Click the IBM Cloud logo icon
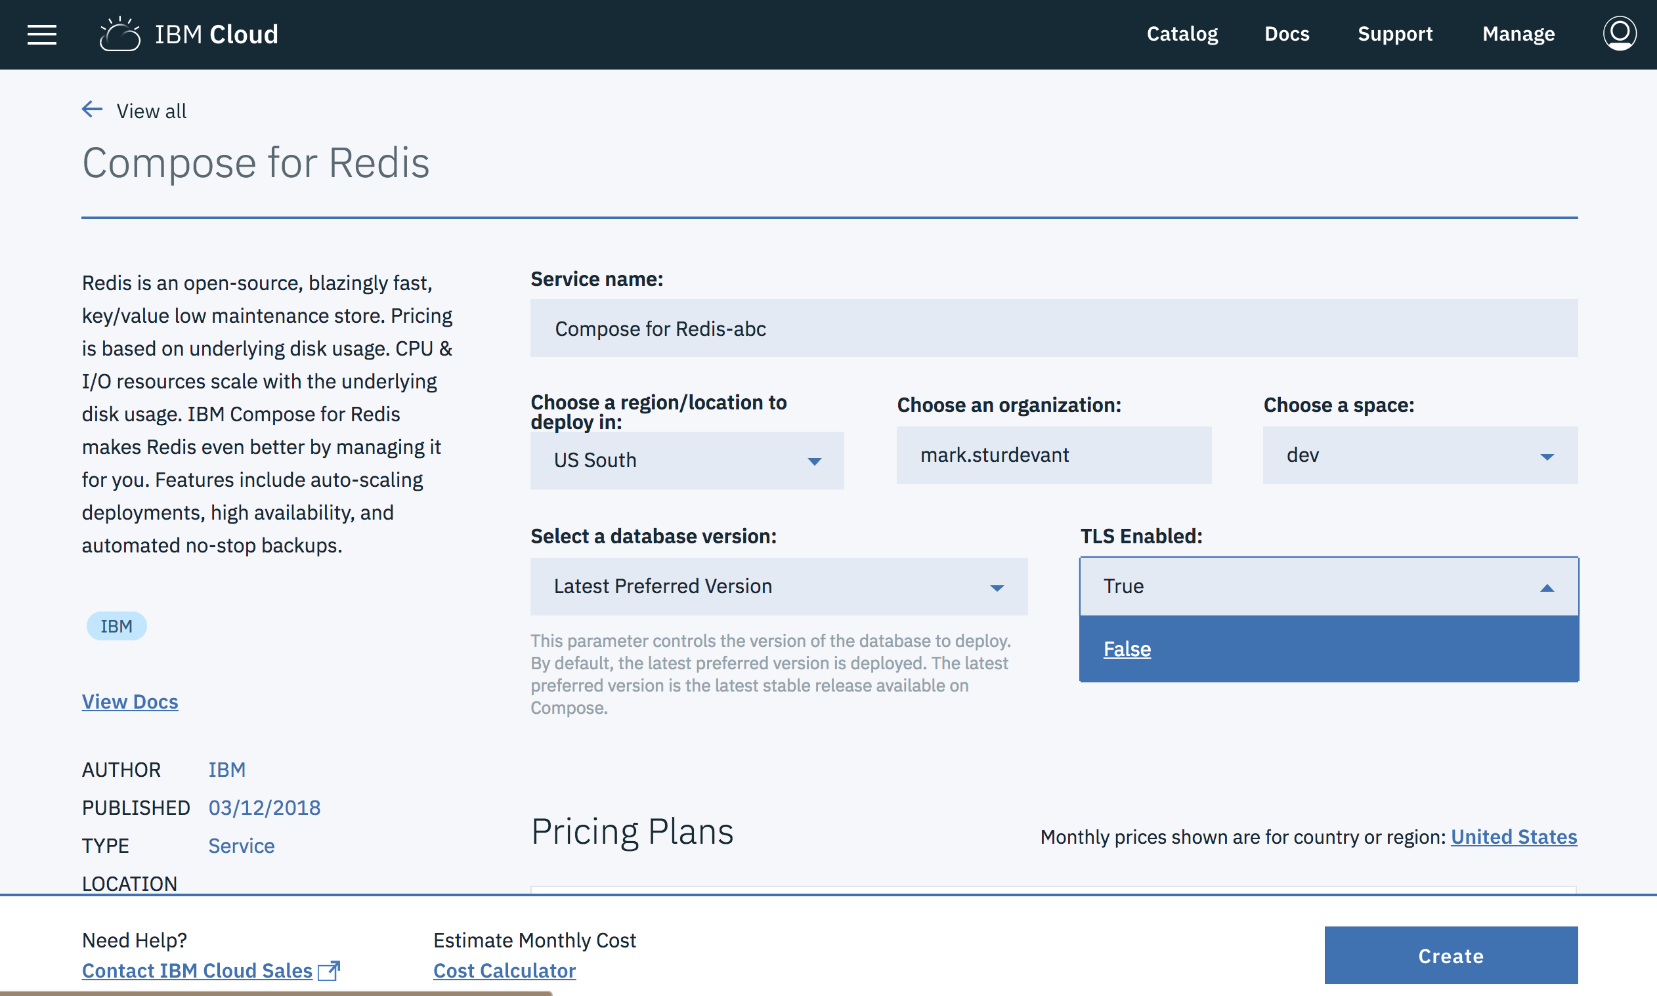The height and width of the screenshot is (996, 1657). tap(119, 34)
